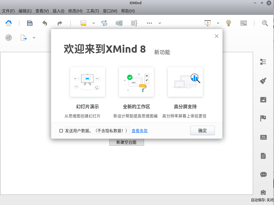Image resolution: width=274 pixels, height=205 pixels.
Task: Expand export options dropdown arrow
Action: (x=34, y=38)
